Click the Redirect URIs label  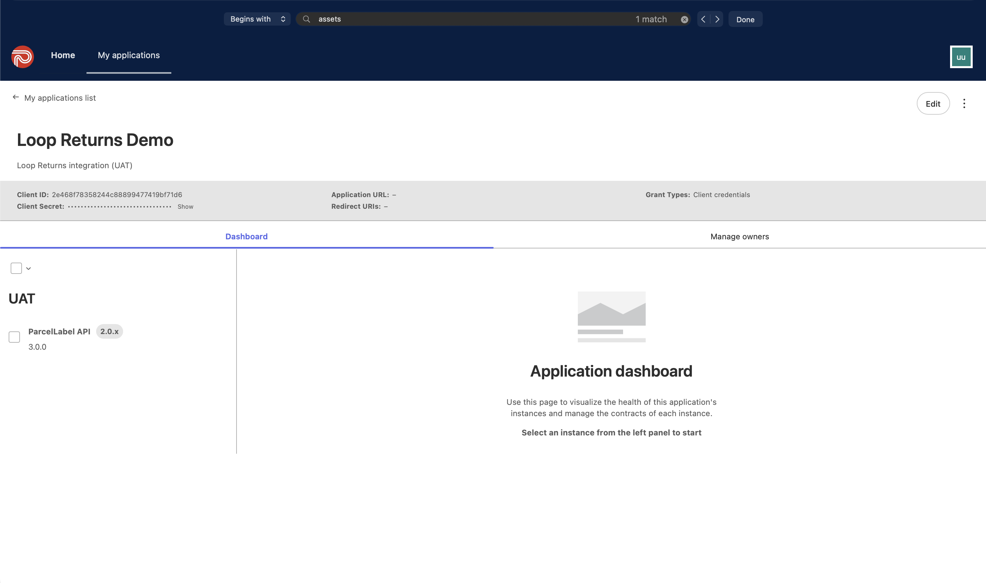tap(356, 207)
